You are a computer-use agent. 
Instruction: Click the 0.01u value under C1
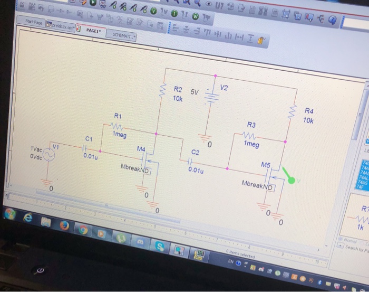point(91,156)
